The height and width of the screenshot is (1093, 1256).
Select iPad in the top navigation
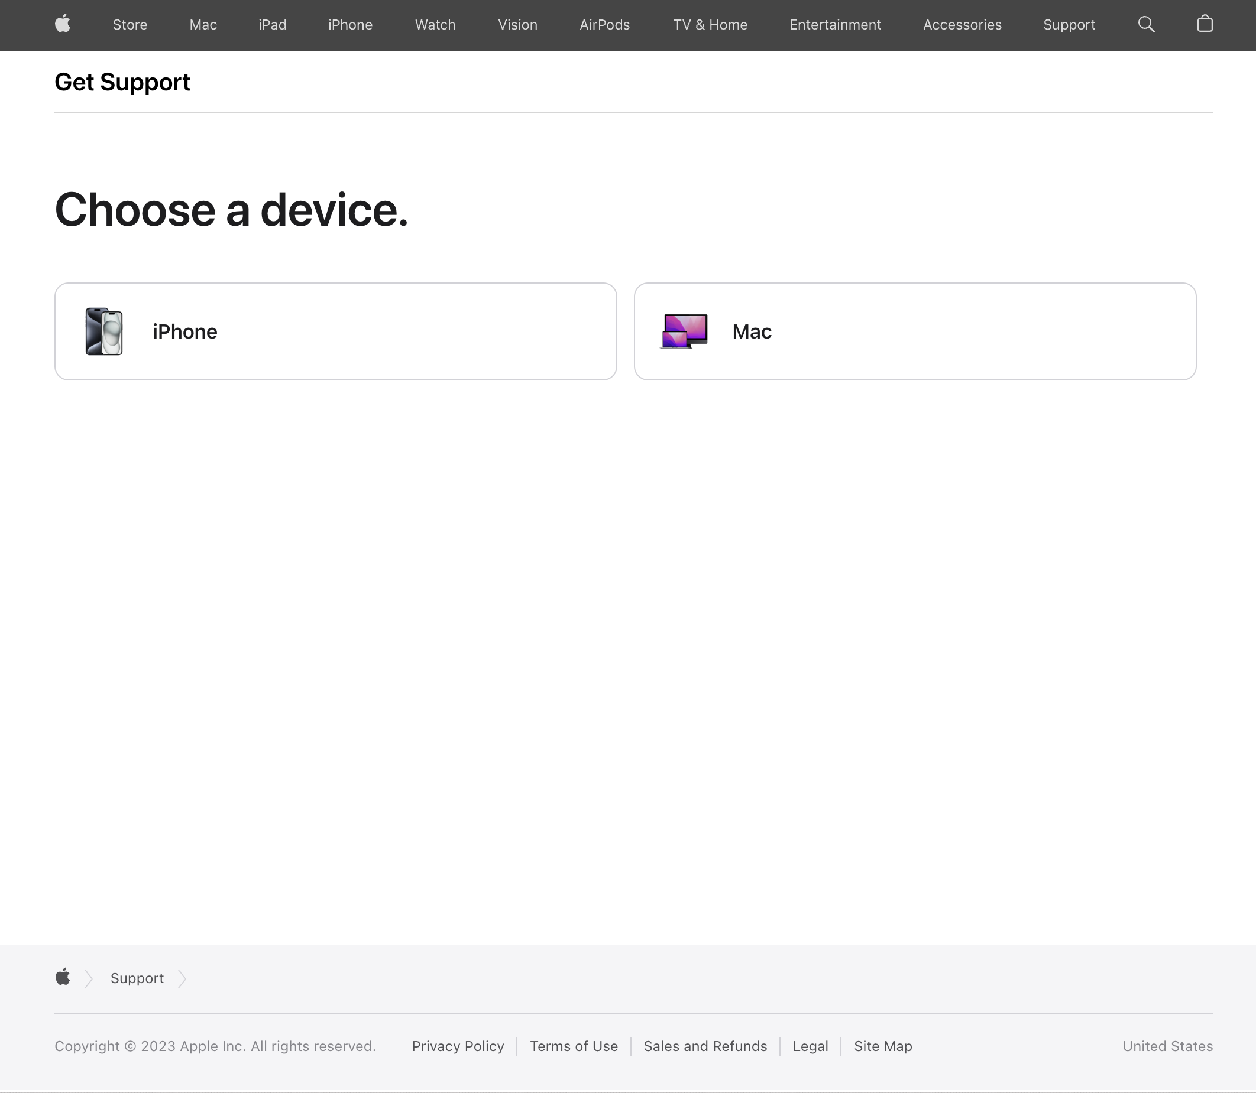point(273,25)
